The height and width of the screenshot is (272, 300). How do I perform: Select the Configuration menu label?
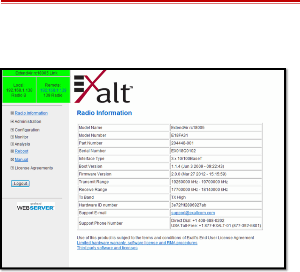(x=27, y=130)
